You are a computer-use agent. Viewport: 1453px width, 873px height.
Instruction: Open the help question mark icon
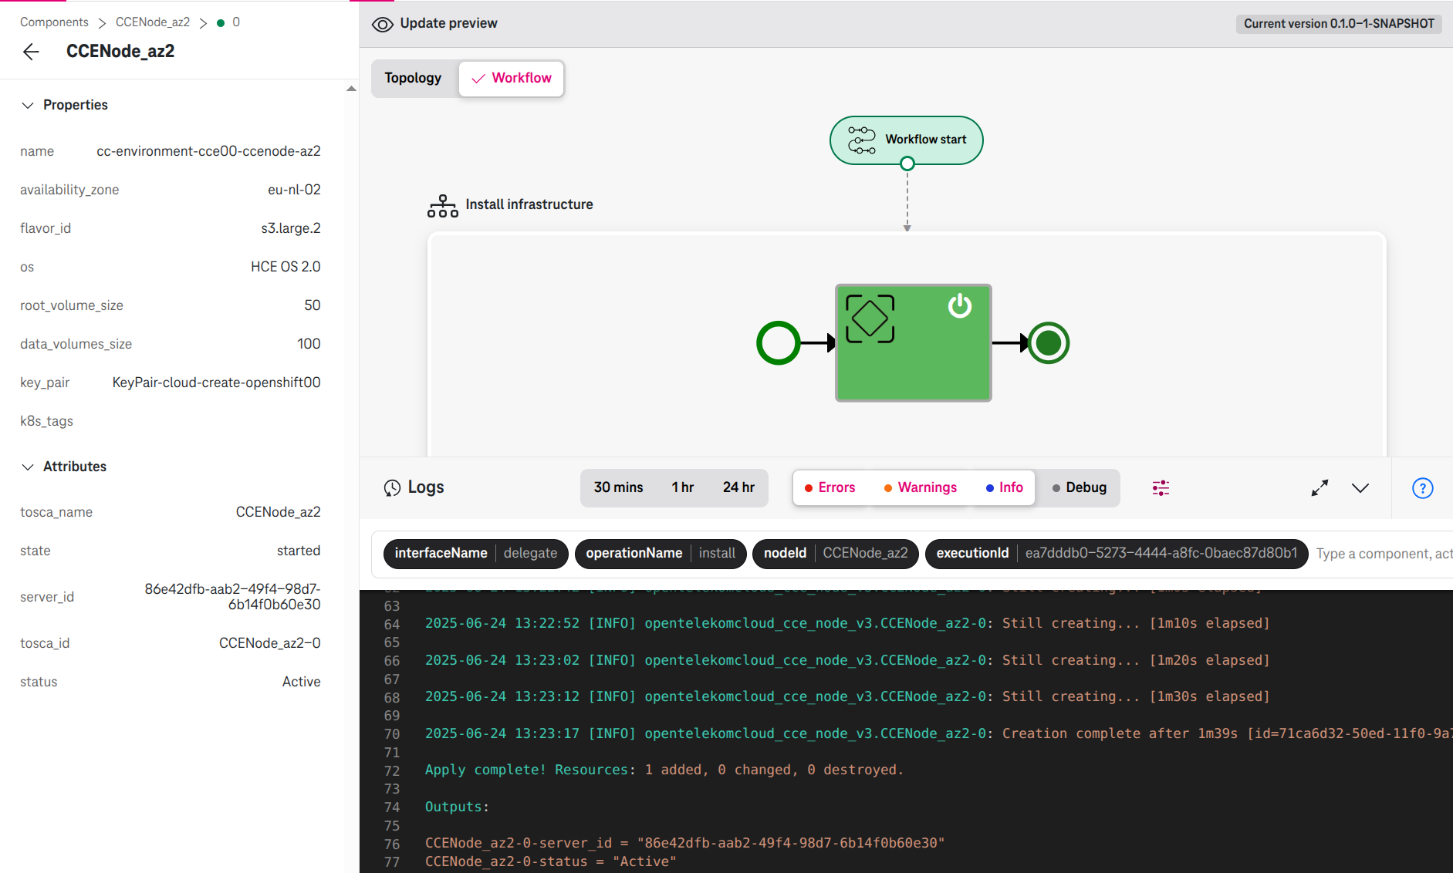pyautogui.click(x=1422, y=487)
